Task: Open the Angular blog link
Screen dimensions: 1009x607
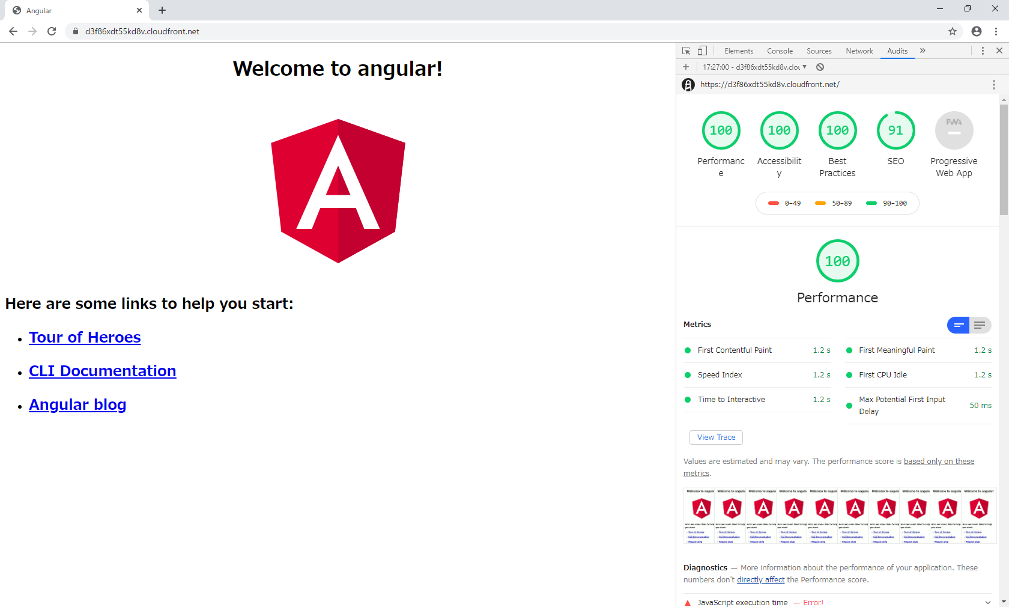Action: tap(77, 404)
